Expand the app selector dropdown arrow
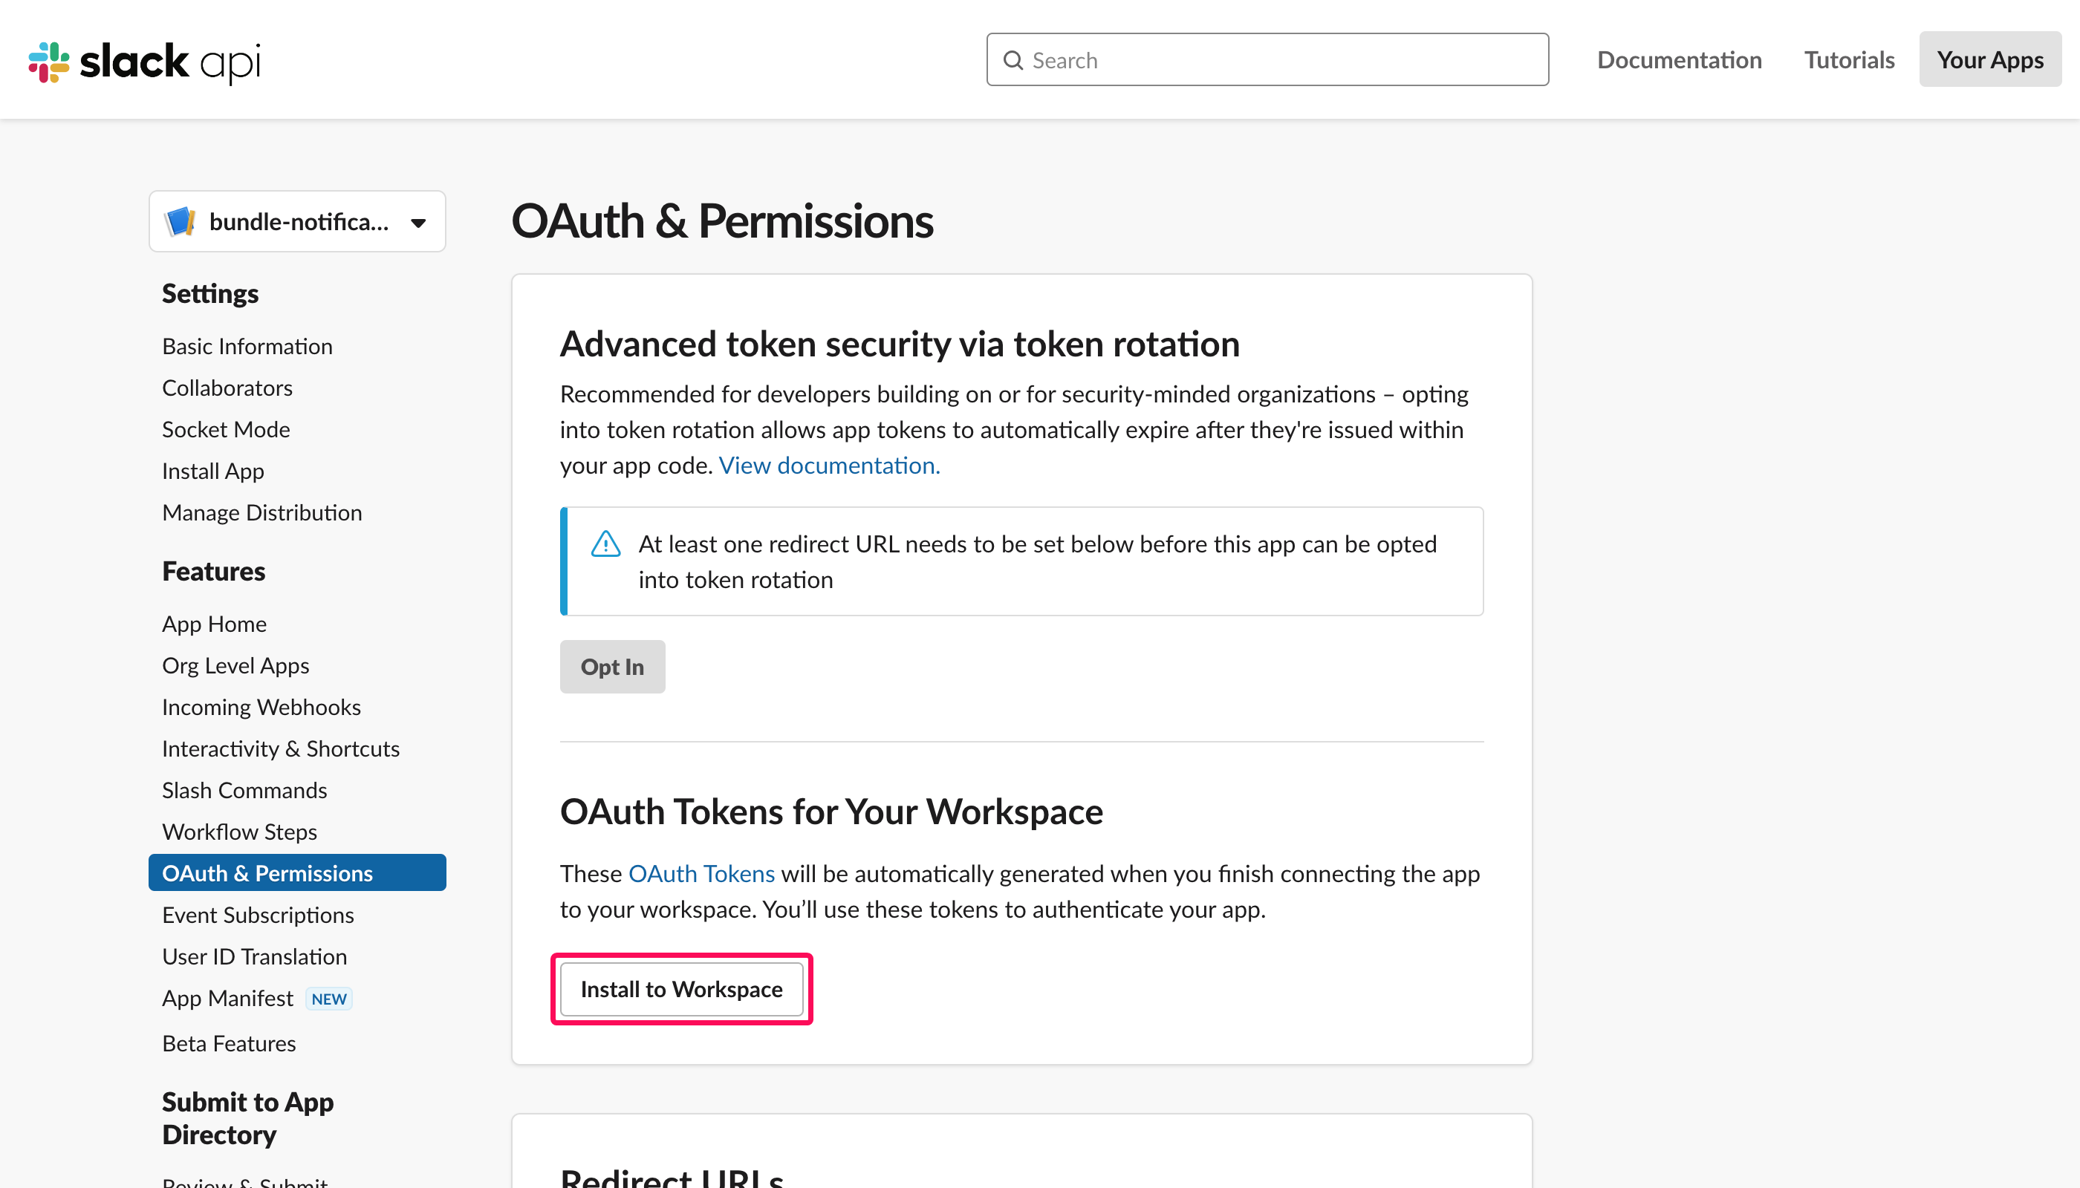 (419, 223)
